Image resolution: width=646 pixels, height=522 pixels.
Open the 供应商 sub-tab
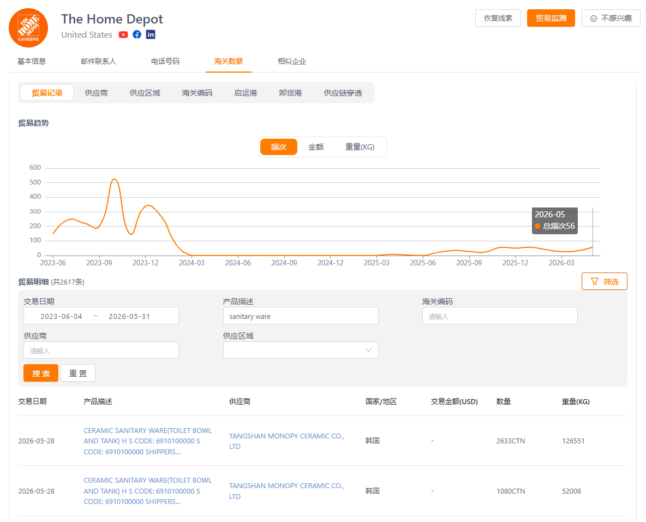tap(97, 93)
